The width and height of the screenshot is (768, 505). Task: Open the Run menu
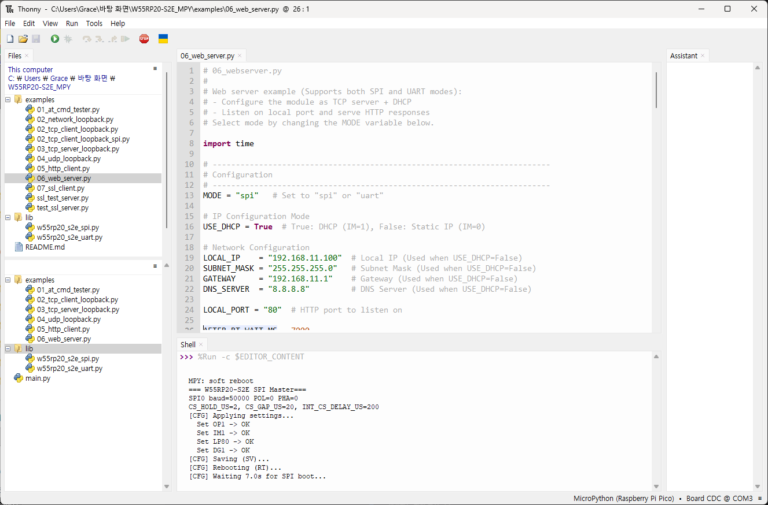coord(72,24)
